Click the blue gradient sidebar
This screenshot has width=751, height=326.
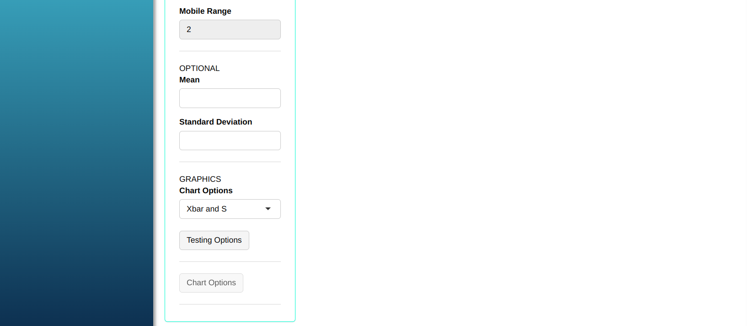[x=76, y=163]
